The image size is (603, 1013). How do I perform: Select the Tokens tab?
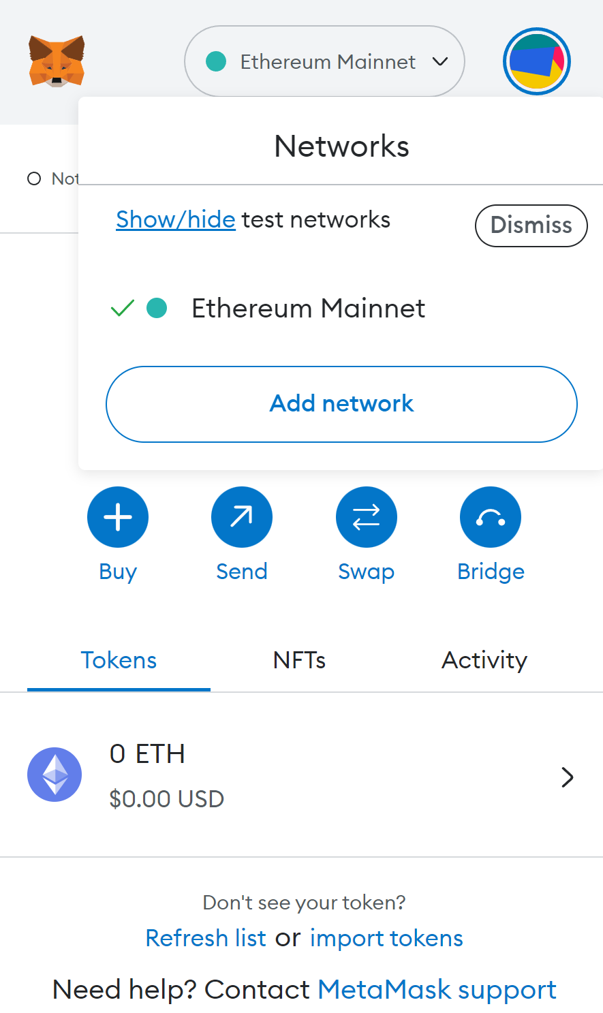[119, 660]
